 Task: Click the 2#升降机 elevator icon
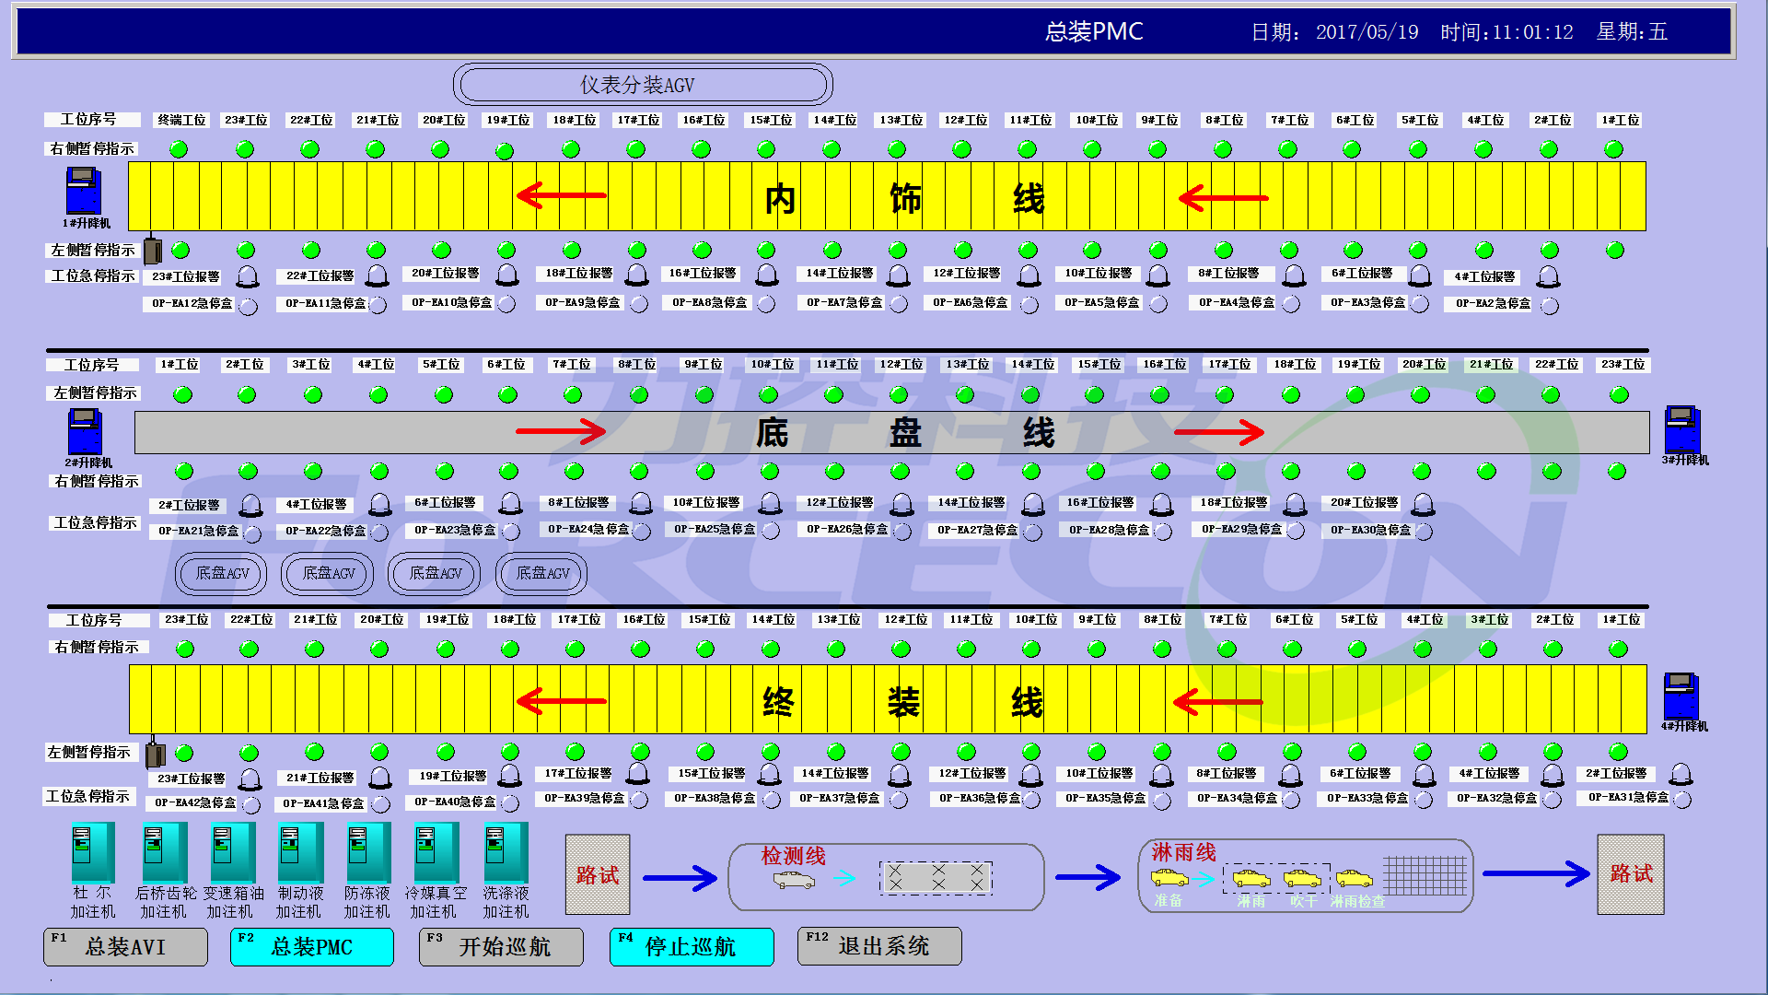coord(85,431)
